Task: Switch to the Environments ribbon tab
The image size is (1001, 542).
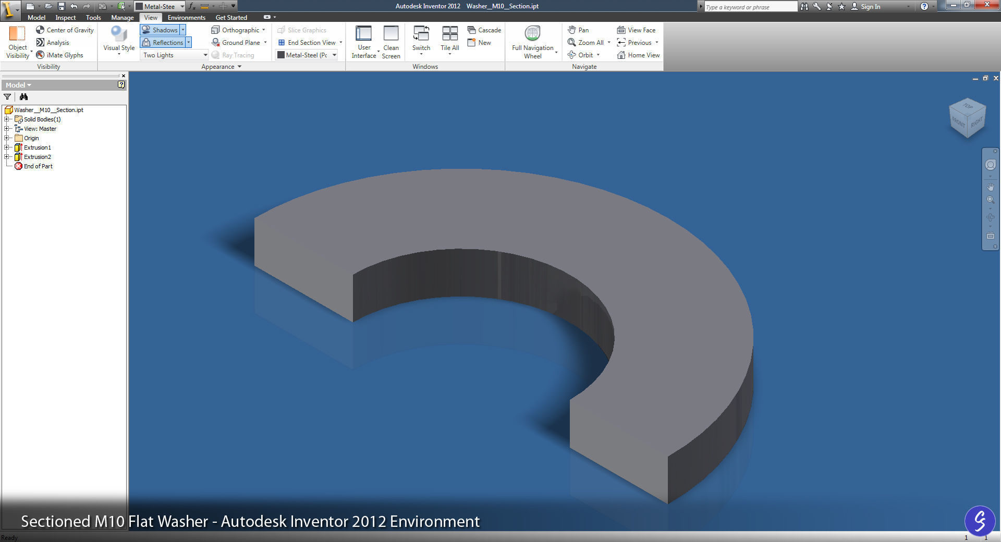Action: (x=187, y=17)
